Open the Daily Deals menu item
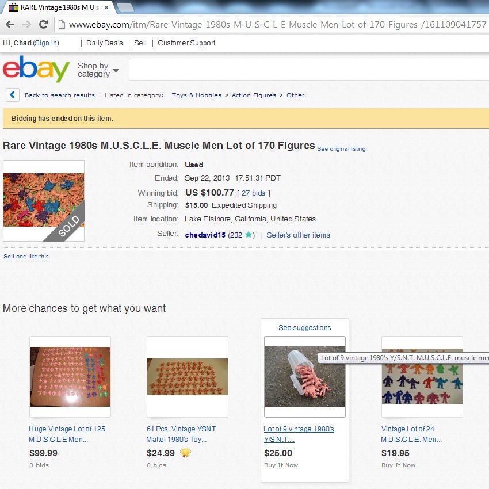This screenshot has height=489, width=489. click(x=105, y=43)
